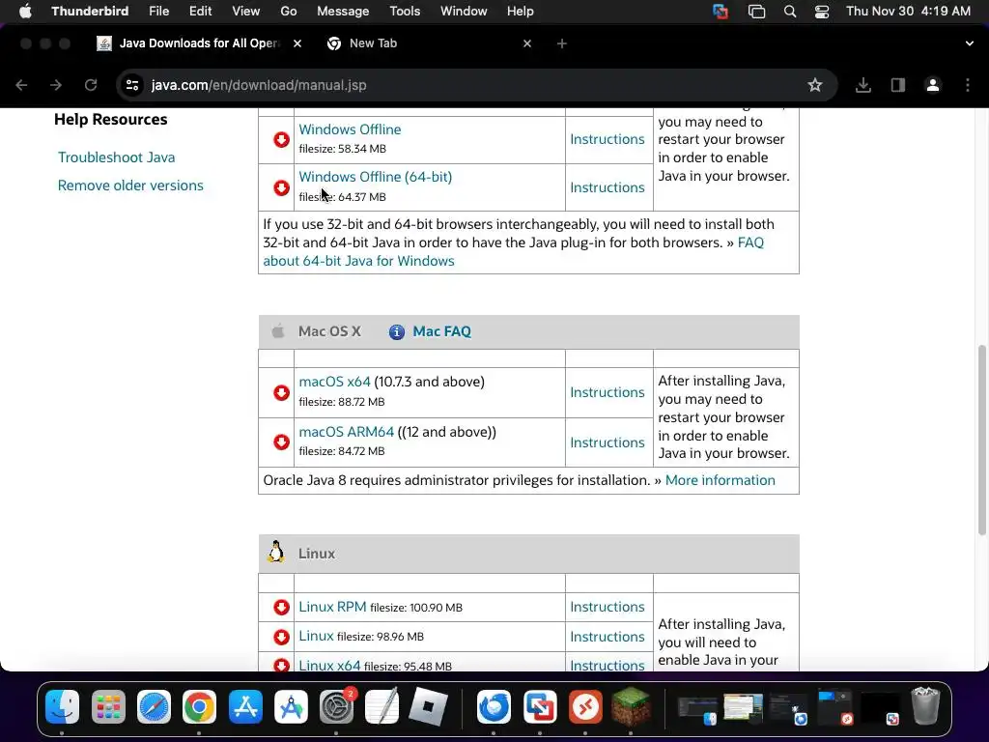Click the page's vertical scrollbar thumb
The height and width of the screenshot is (742, 989).
point(982,441)
